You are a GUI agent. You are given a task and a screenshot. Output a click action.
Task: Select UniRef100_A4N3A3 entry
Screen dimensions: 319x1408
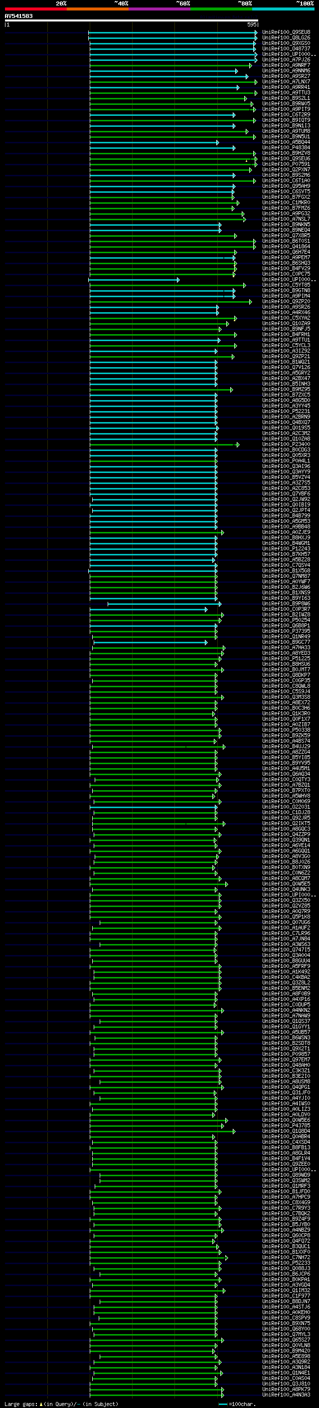[286, 1395]
